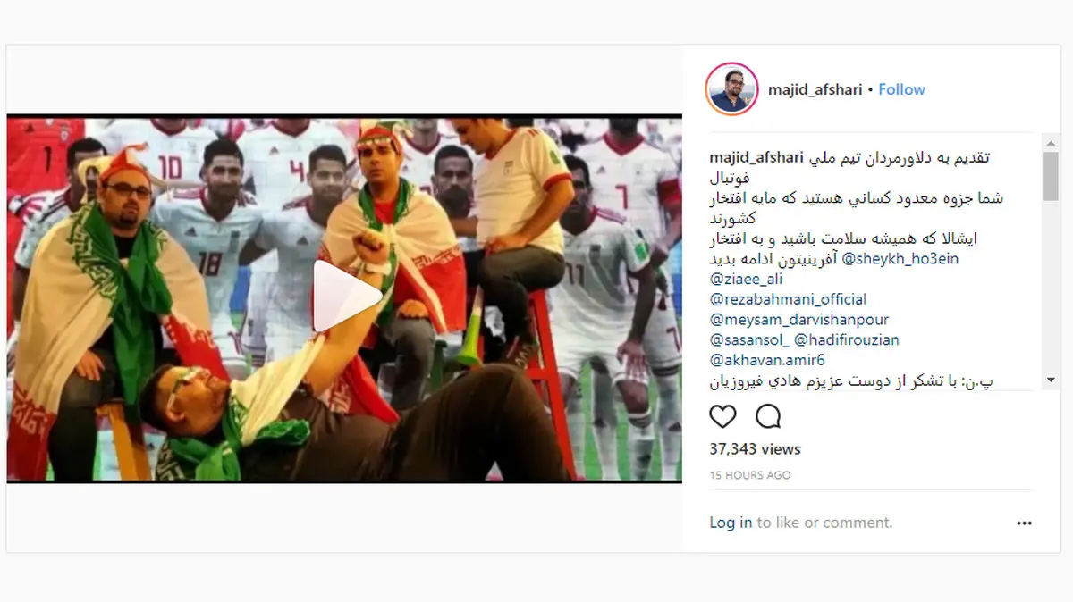Click the caption scrollbar up arrow
The image size is (1073, 602).
pos(1051,141)
